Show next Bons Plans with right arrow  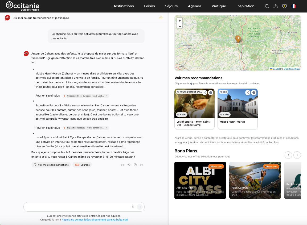[297, 155]
